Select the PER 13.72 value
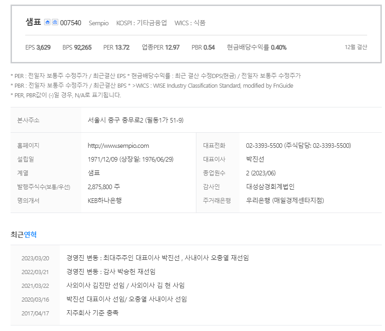Screen dimensions: 385x331 tap(117, 47)
